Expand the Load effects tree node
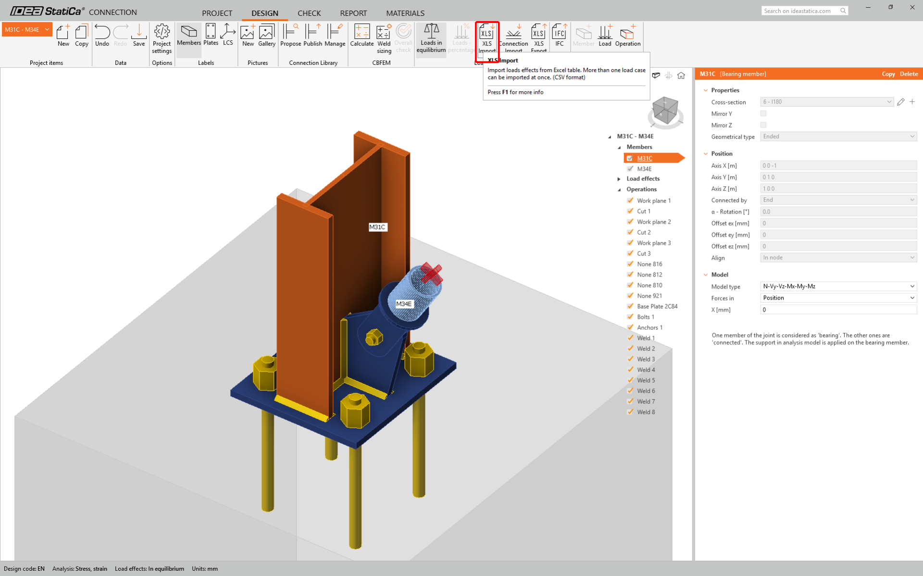 coord(619,179)
